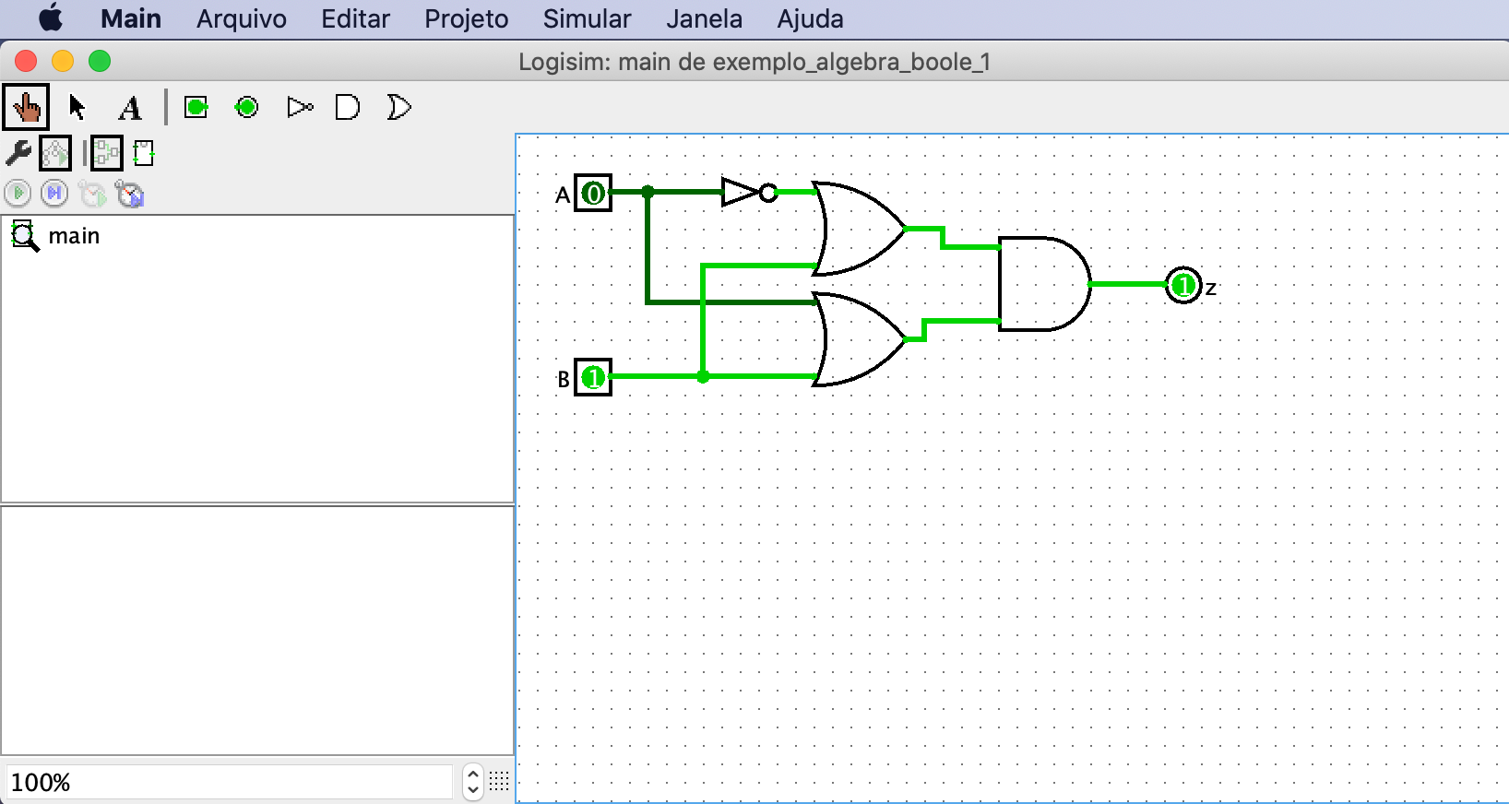Open the Arquivo menu

click(242, 19)
